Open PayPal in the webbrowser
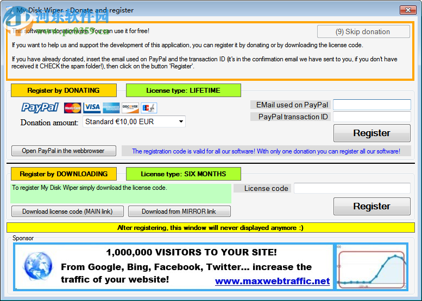Image resolution: width=422 pixels, height=301 pixels. pyautogui.click(x=64, y=151)
